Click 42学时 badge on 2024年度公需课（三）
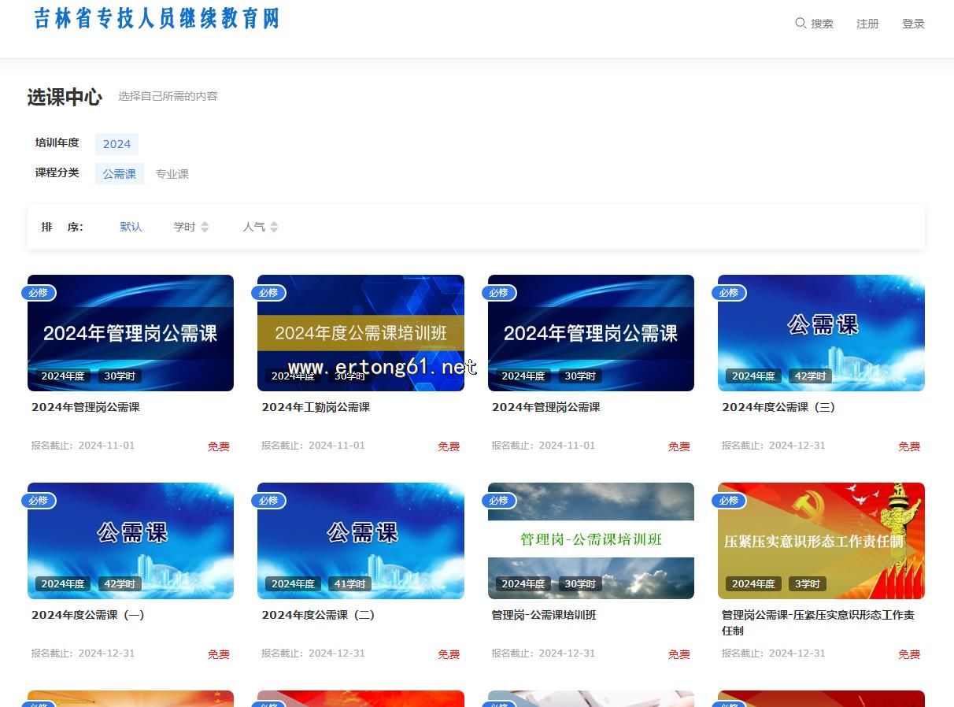954x707 pixels. click(809, 376)
